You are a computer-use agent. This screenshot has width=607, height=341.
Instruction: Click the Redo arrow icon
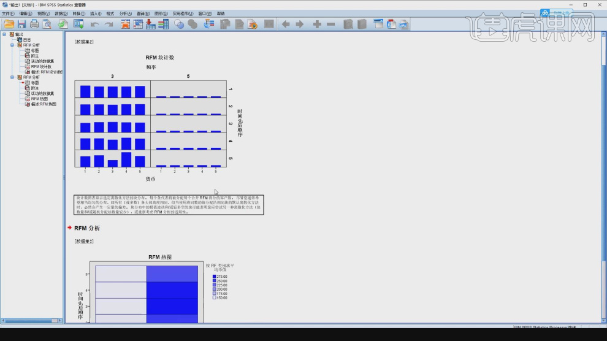(x=109, y=24)
